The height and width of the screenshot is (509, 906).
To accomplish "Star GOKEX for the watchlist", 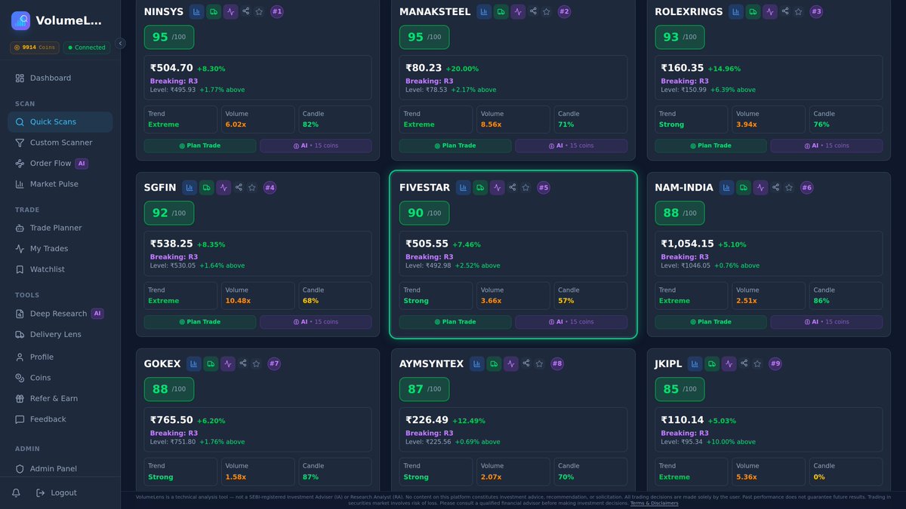I will tap(256, 363).
